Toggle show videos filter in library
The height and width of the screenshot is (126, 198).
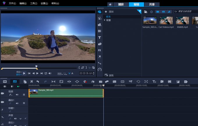coord(158,12)
